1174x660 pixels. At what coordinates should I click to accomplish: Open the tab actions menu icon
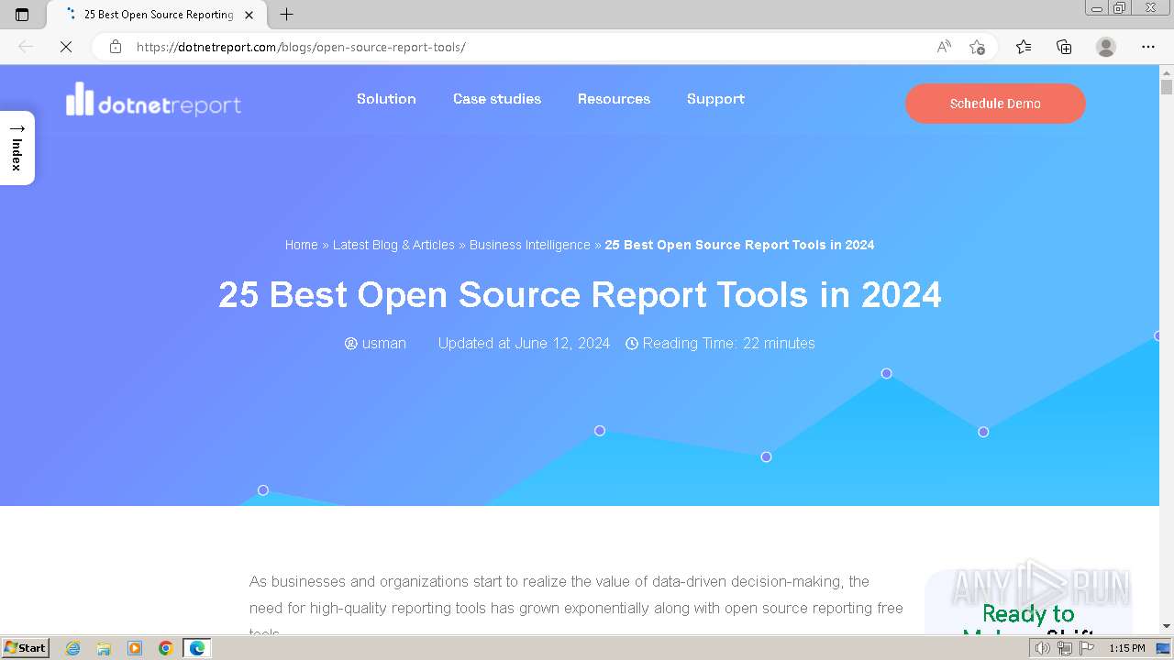point(22,15)
